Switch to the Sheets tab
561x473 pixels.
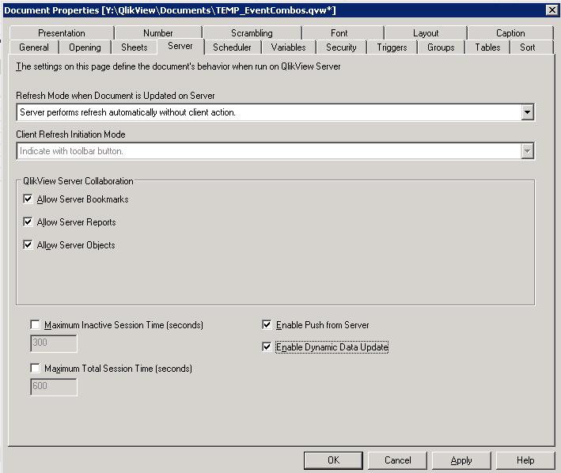coord(135,47)
